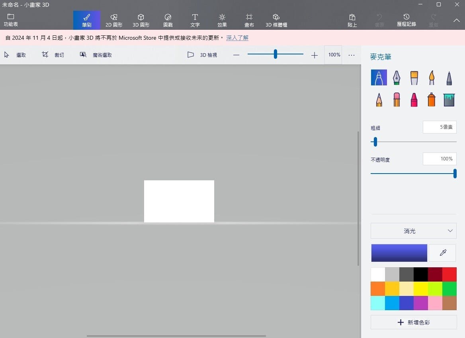The image size is (465, 338).
Task: Click the current blue color preview
Action: click(x=399, y=253)
